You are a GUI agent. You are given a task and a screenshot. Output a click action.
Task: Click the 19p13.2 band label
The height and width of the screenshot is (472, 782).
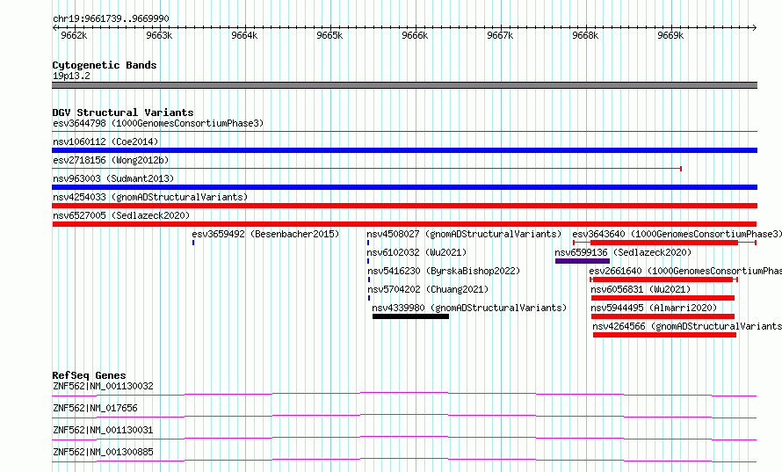[71, 76]
